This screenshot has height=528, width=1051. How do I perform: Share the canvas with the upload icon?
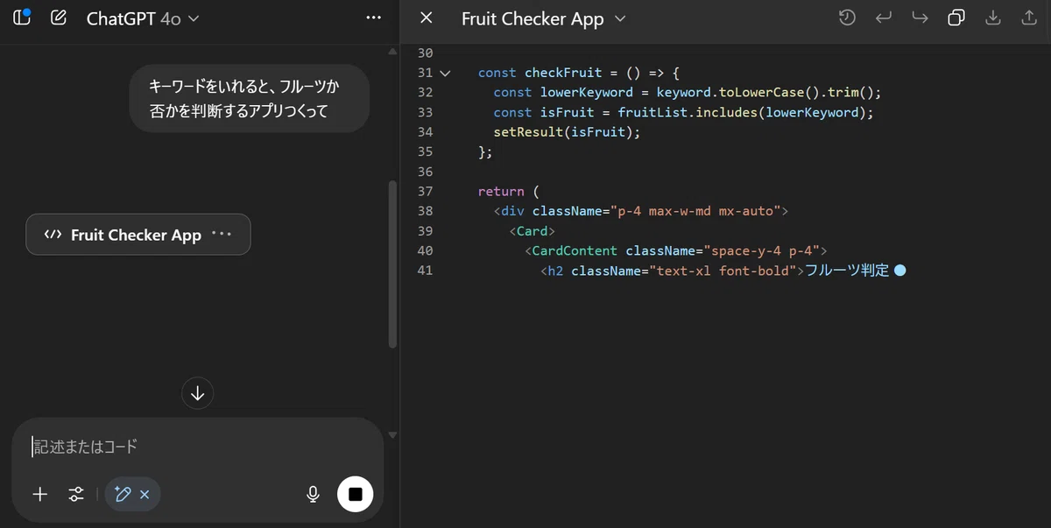1030,18
